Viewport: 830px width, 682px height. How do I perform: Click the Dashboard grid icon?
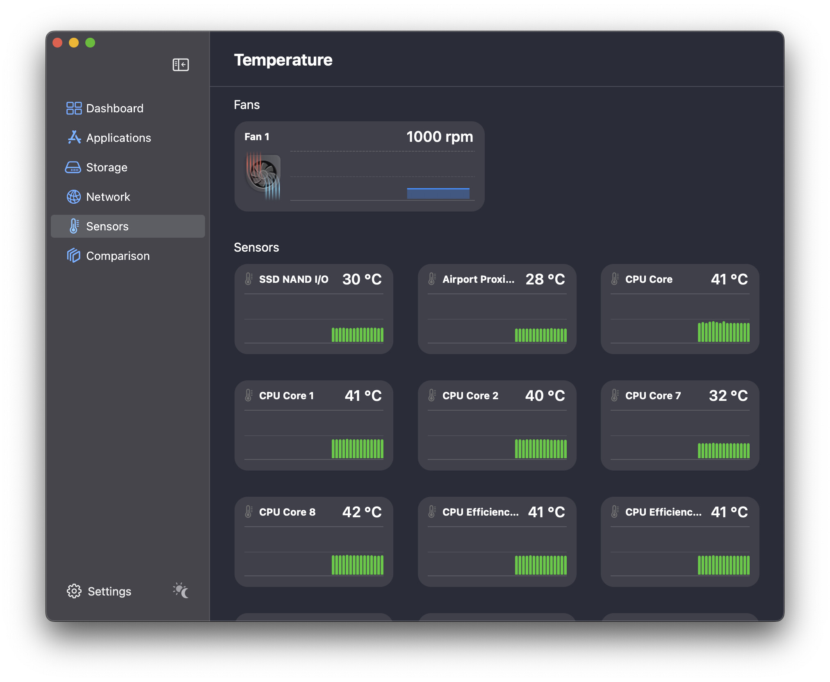74,108
